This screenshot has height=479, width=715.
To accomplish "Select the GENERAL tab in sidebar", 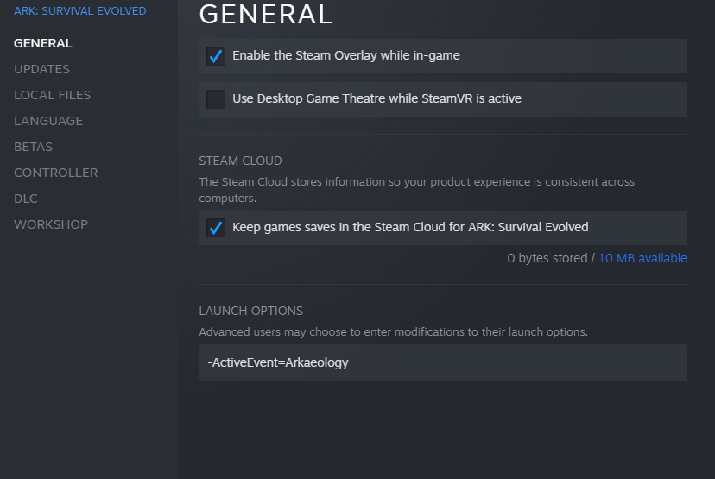I will click(43, 43).
